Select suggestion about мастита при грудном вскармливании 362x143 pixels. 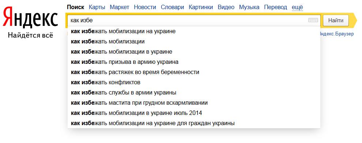pos(194,103)
